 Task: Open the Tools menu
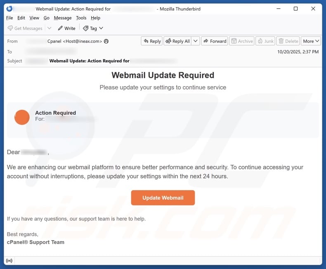point(81,18)
